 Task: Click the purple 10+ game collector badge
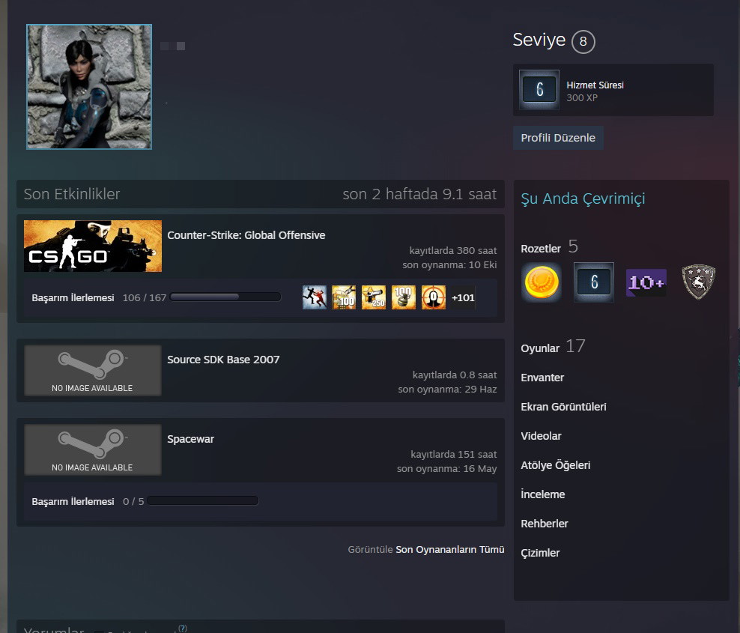tap(646, 282)
